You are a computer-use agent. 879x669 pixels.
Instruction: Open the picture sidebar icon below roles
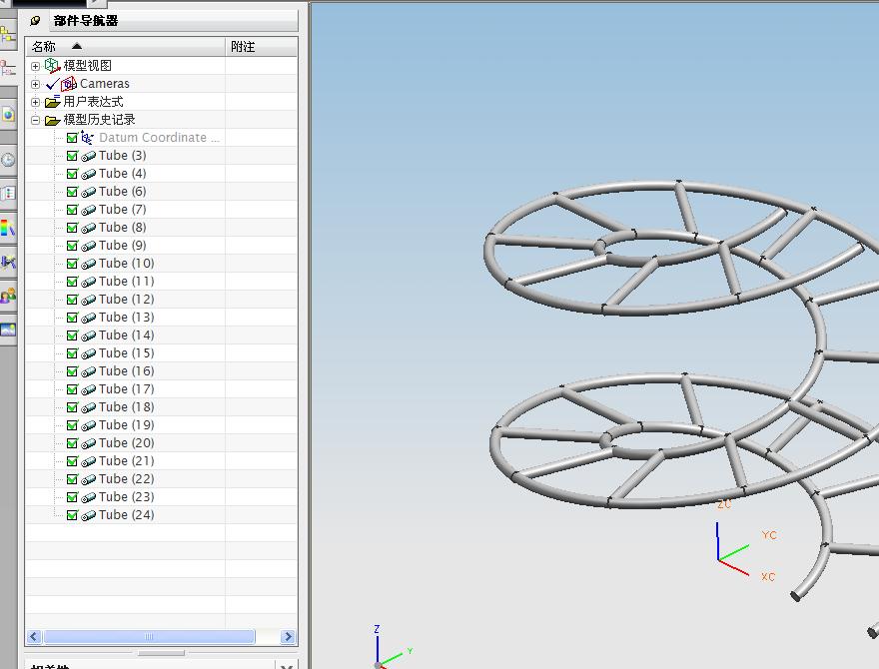coord(8,330)
